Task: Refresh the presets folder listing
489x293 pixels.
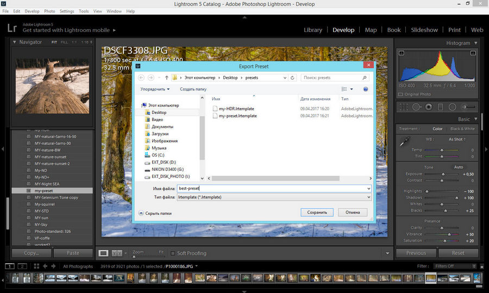Action: [x=293, y=78]
